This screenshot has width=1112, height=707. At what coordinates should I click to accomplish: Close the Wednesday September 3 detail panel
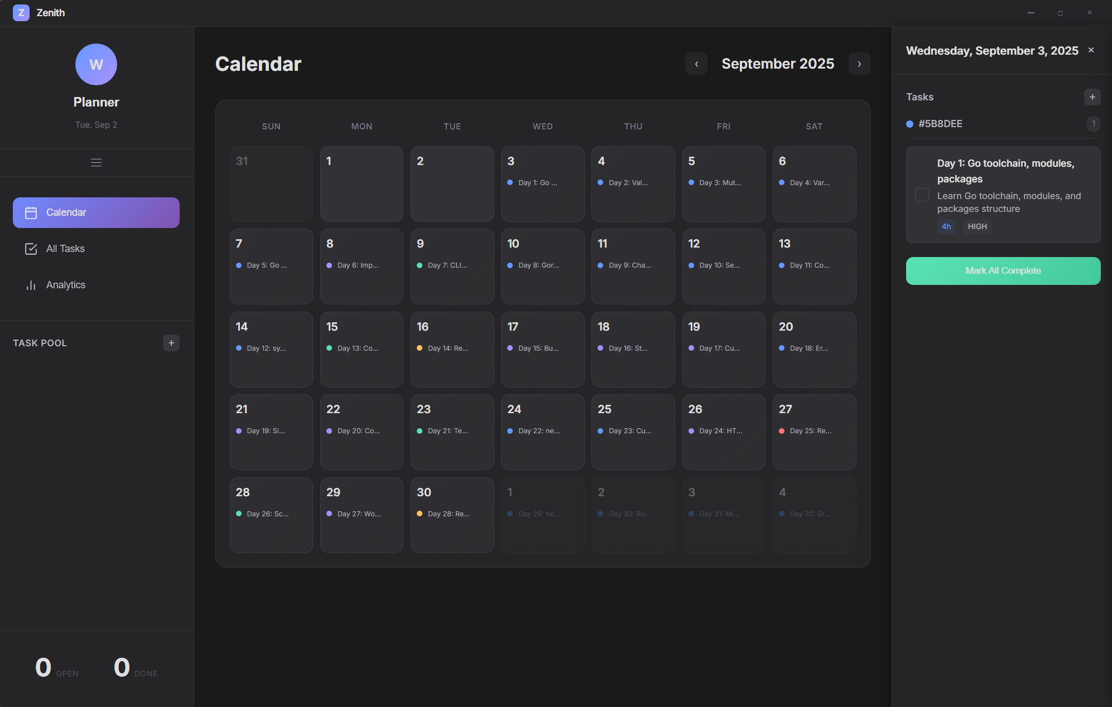1091,50
